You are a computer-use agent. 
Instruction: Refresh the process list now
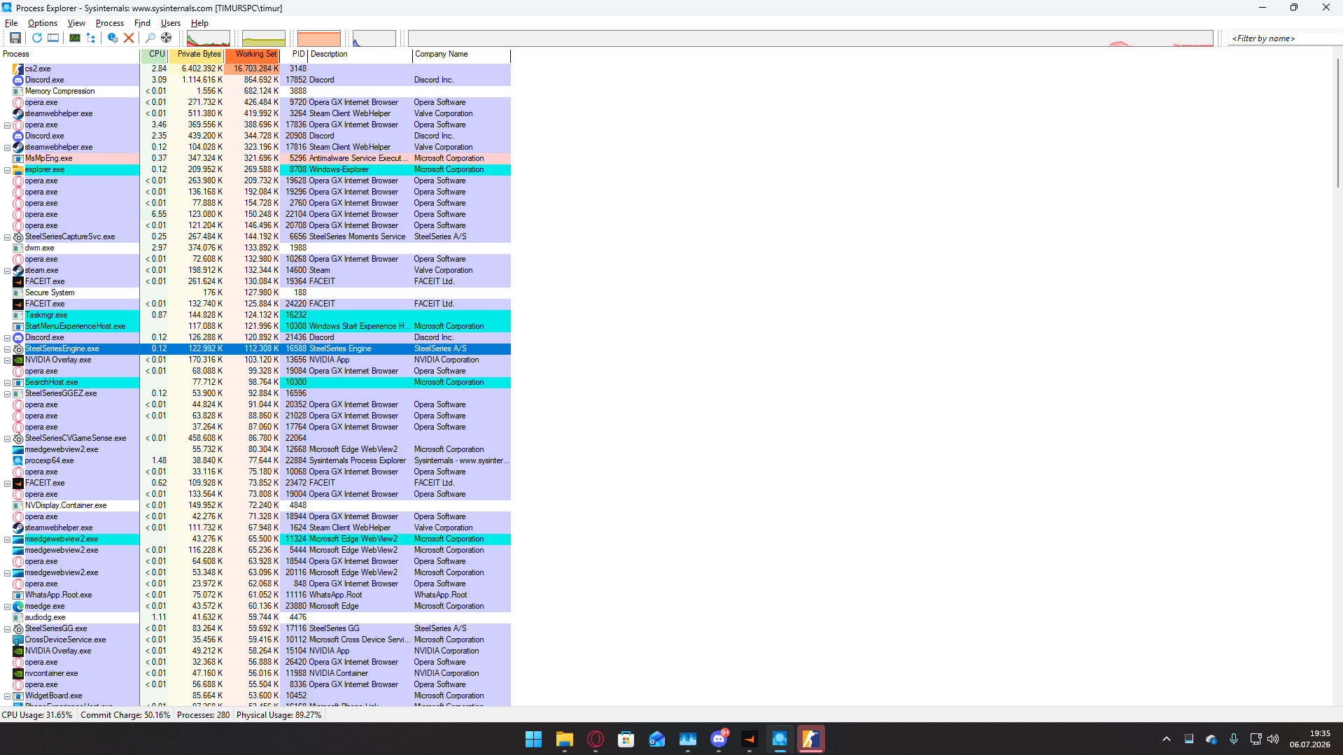(x=36, y=38)
